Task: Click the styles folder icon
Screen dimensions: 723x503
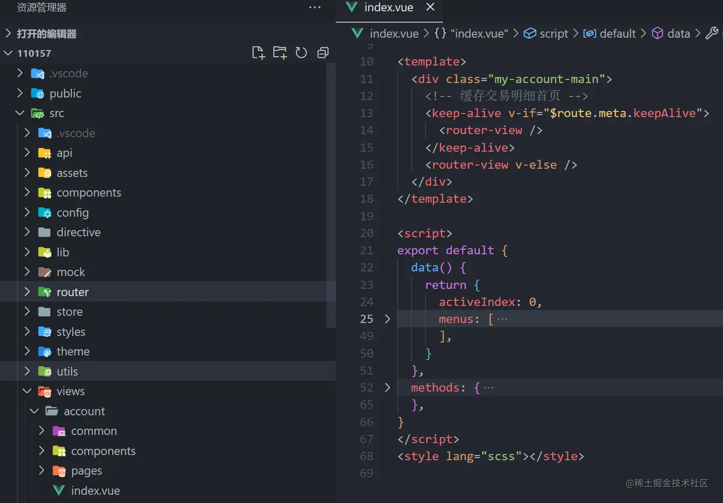Action: 45,332
